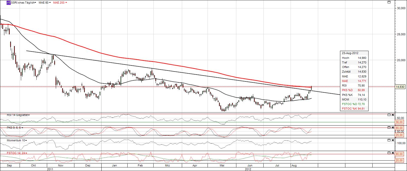Maximize the Momentum 10 panel
Screen dimensions: 407x171
(389, 140)
